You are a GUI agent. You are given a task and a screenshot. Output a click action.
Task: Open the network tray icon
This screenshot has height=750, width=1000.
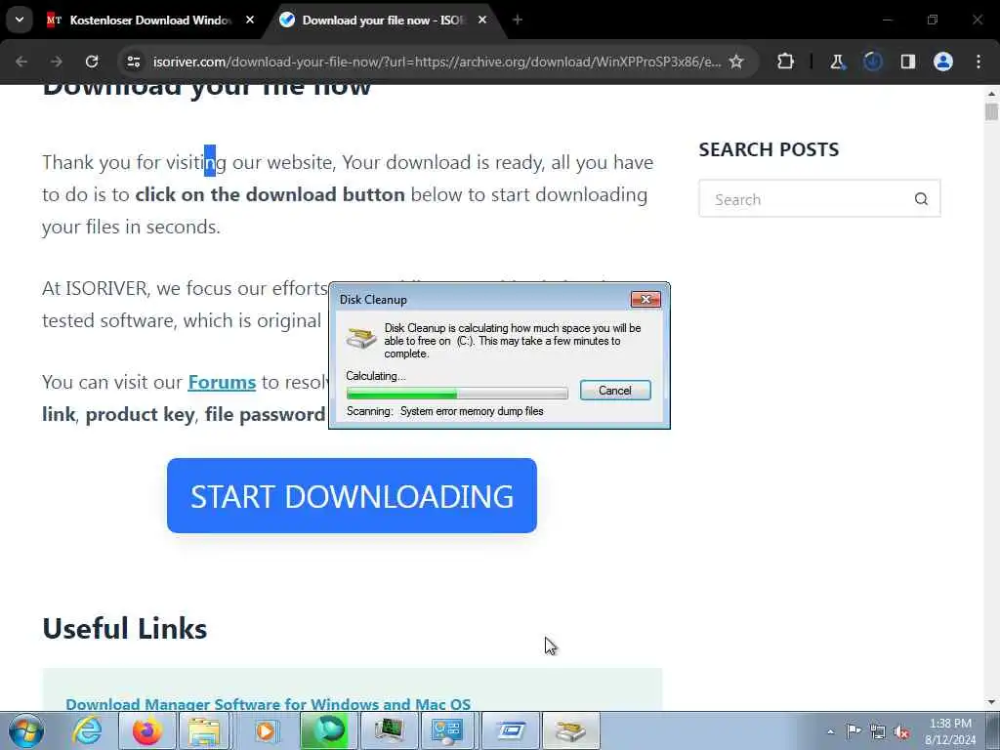pyautogui.click(x=878, y=731)
